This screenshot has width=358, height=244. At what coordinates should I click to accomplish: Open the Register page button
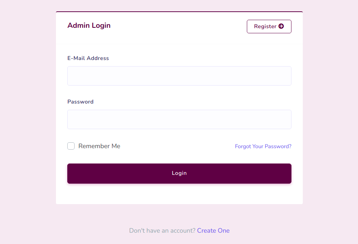click(269, 26)
